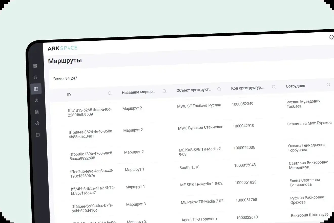Click employee Станислав Мwс Бураков
Image resolution: width=334 pixels, height=223 pixels.
coord(309,123)
